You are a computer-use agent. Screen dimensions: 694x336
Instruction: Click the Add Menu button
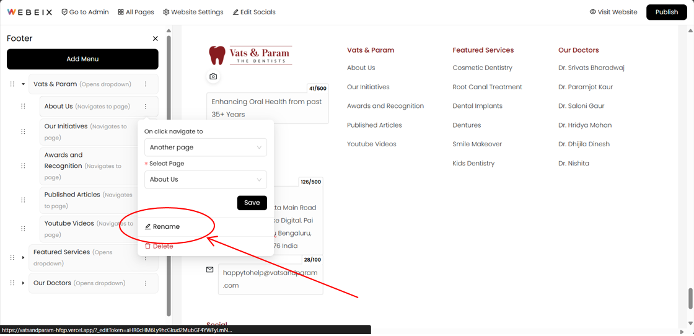pos(82,59)
